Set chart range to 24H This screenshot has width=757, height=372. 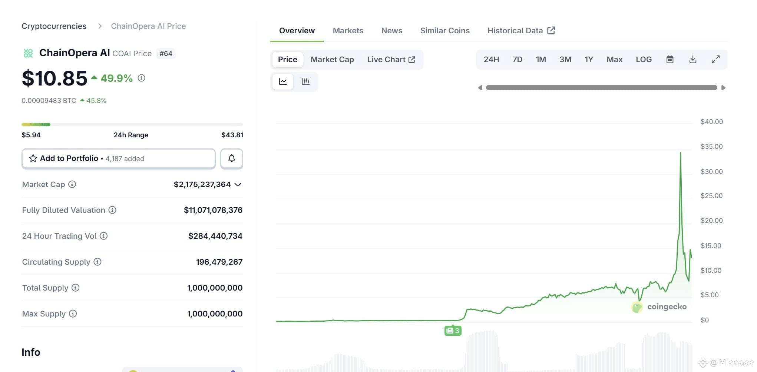click(x=491, y=60)
